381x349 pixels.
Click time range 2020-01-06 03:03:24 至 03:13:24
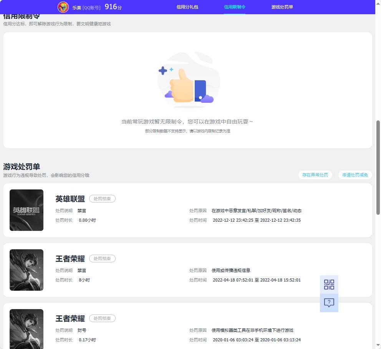(257, 340)
